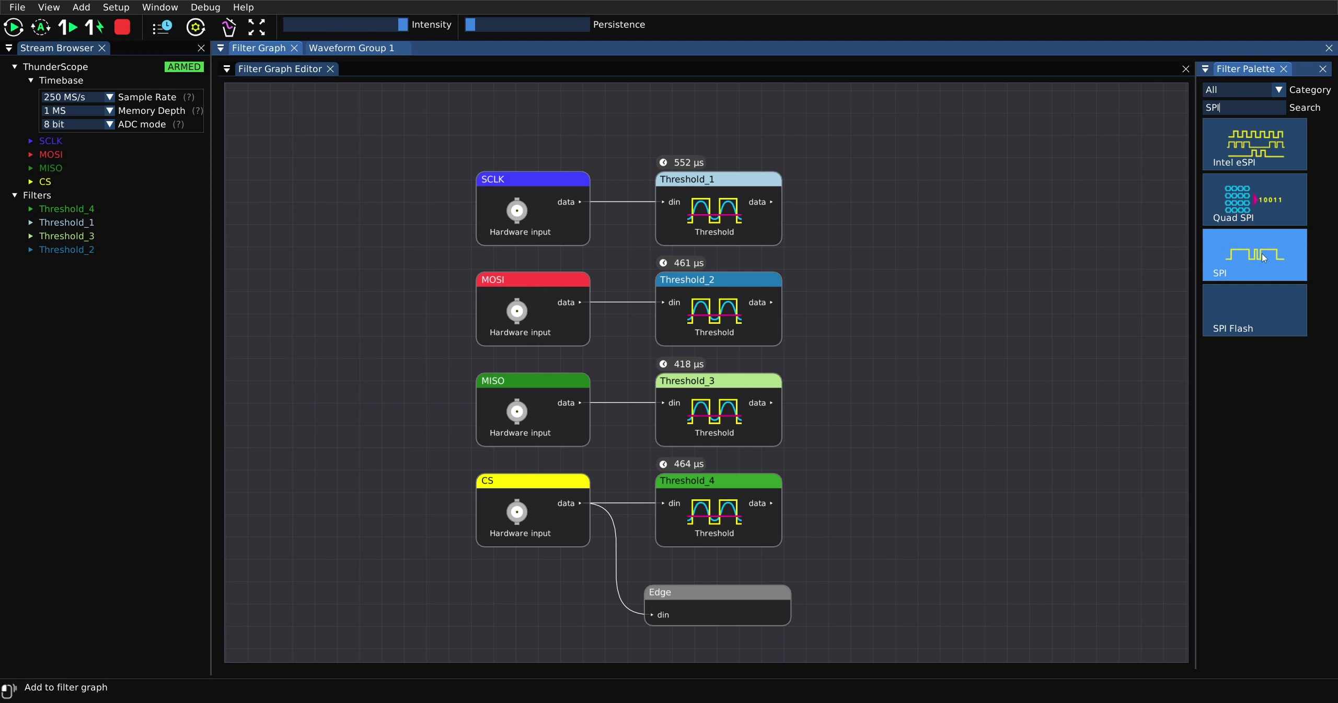1338x703 pixels.
Task: Switch to the Waveform Group 1 tab
Action: pyautogui.click(x=352, y=48)
